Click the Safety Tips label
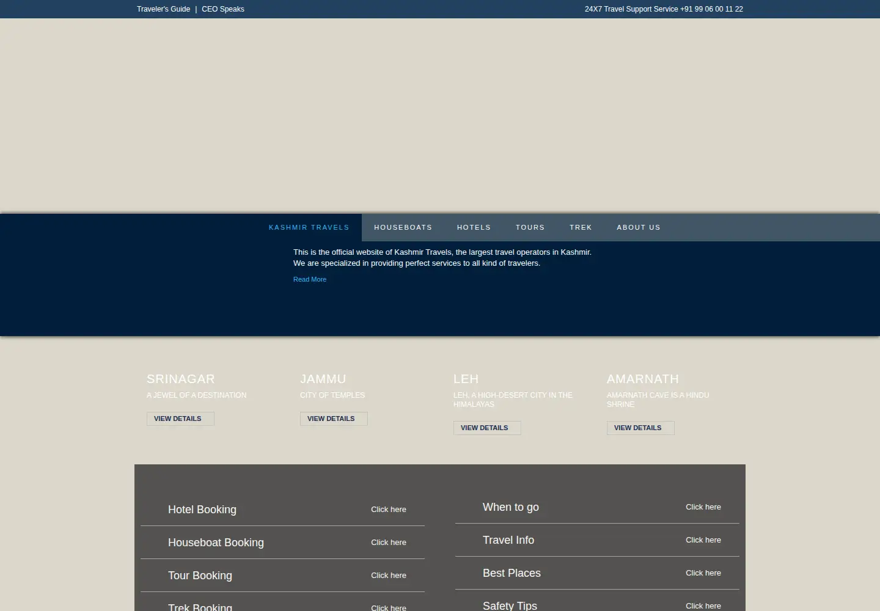This screenshot has width=880, height=611. pos(510,606)
